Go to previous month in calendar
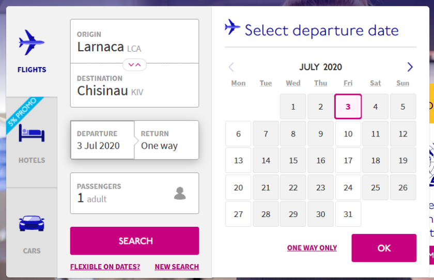This screenshot has height=280, width=434. tap(231, 67)
